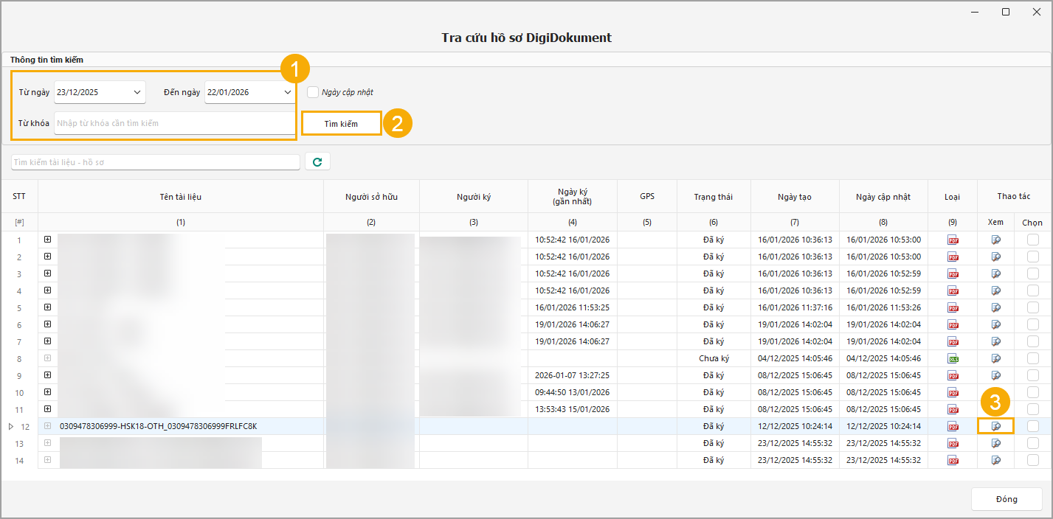Image resolution: width=1053 pixels, height=519 pixels.
Task: Refresh the document list with the reload icon
Action: click(317, 162)
